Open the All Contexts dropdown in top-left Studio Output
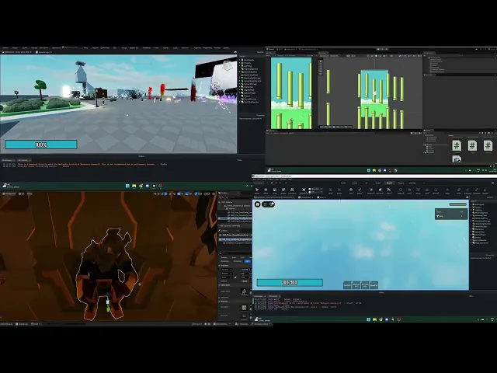The height and width of the screenshot is (373, 497). [24, 160]
